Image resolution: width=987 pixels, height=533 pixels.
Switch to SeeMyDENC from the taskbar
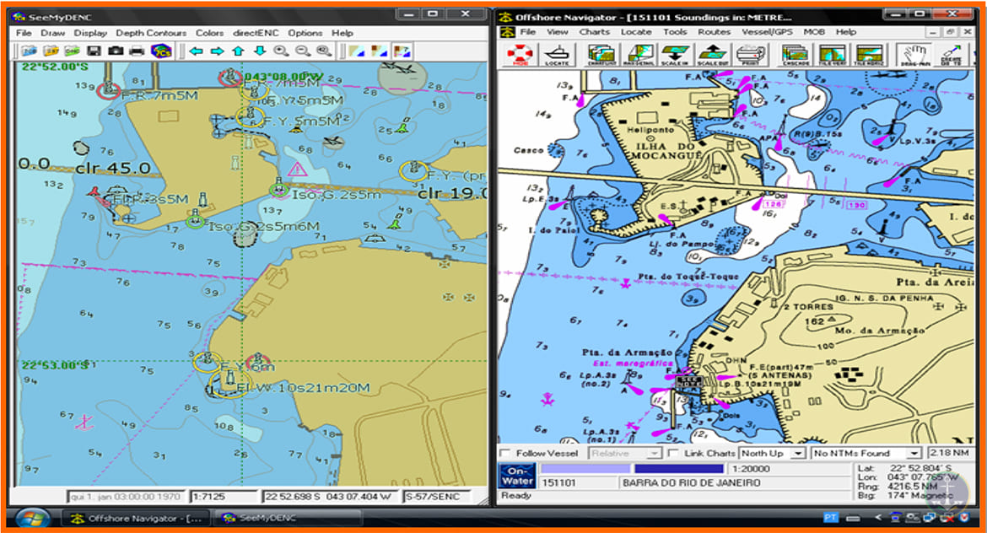[288, 519]
